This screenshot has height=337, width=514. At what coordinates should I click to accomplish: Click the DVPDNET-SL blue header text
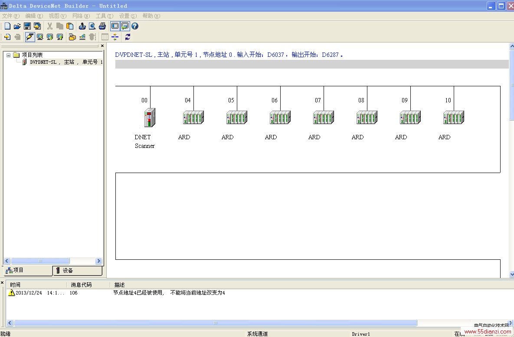pos(229,55)
